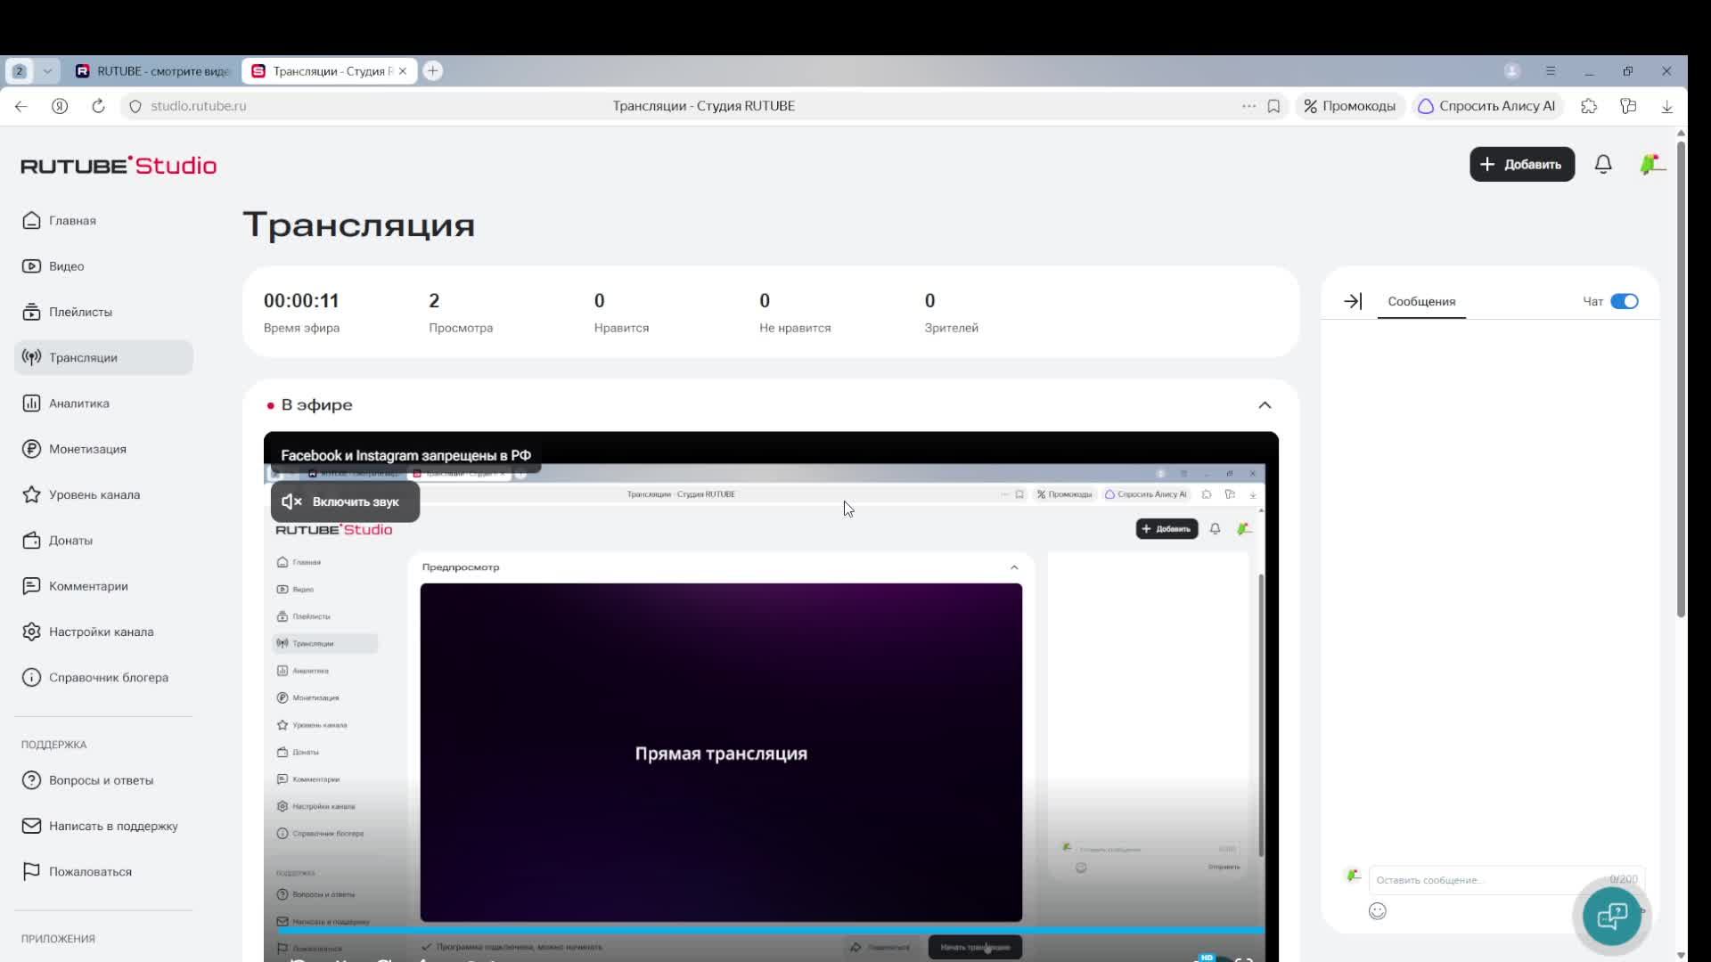
Task: Open a new browser tab
Action: click(432, 71)
